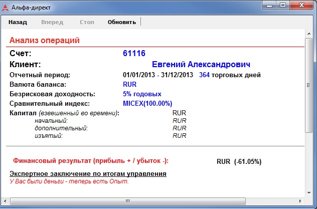The width and height of the screenshot is (317, 209).
Task: Click the horizontal scrollbar left arrow
Action: point(5,201)
